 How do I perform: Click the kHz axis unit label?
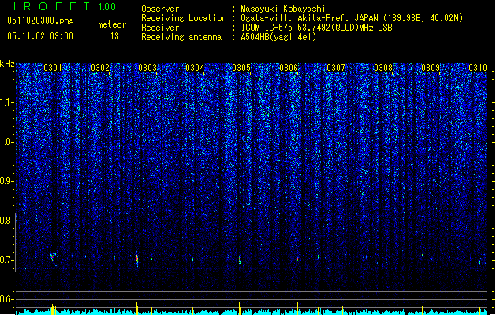point(7,64)
